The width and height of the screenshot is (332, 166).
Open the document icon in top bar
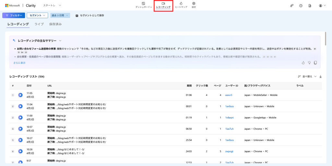[x=310, y=6]
